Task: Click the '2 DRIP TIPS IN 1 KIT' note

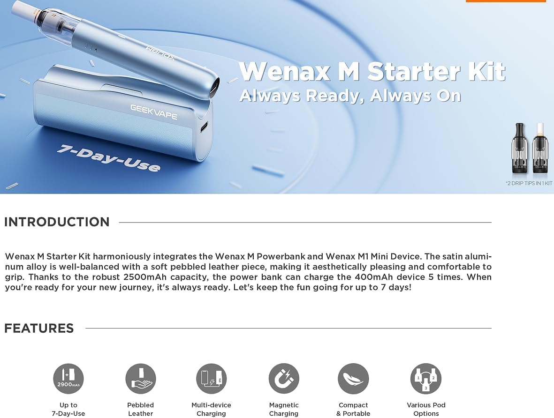Action: 529,183
